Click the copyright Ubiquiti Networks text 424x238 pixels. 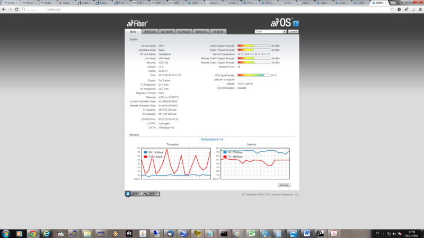coord(270,195)
